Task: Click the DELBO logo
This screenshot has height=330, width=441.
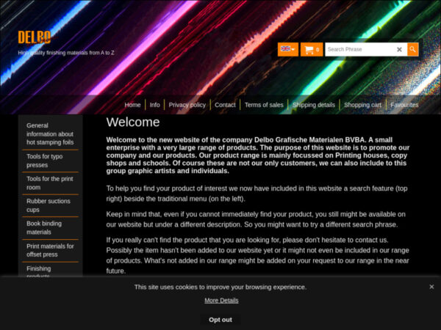Action: click(x=35, y=37)
